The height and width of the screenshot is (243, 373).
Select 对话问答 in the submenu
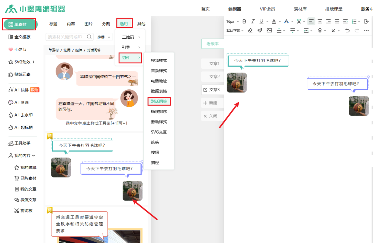(x=159, y=101)
